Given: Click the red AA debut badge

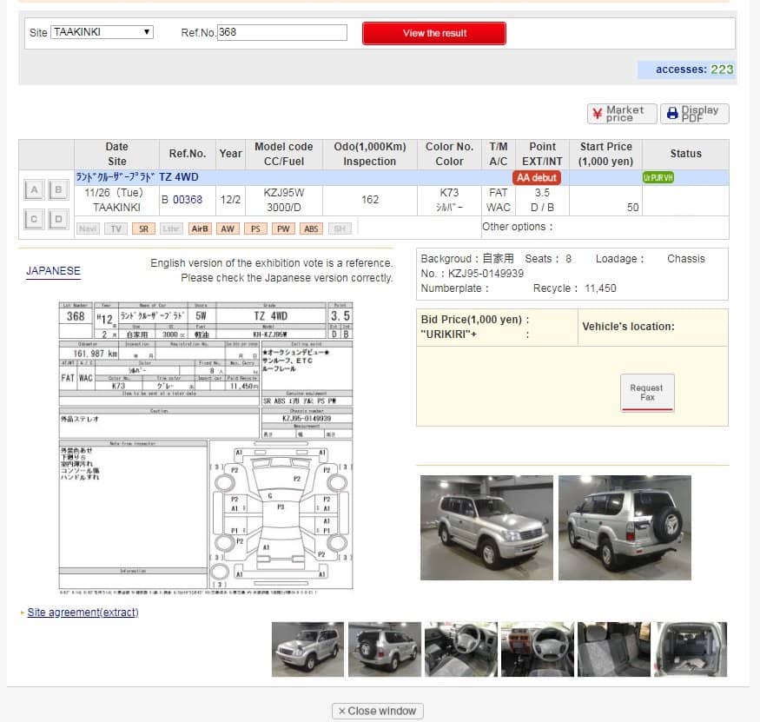Looking at the screenshot, I should coord(536,177).
